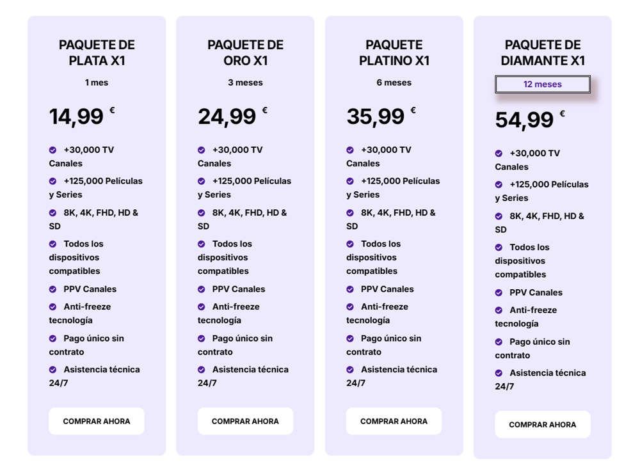Click checkmark beside Platino +30,000 TV Canales
Screen dimensions: 640x476
[350, 150]
